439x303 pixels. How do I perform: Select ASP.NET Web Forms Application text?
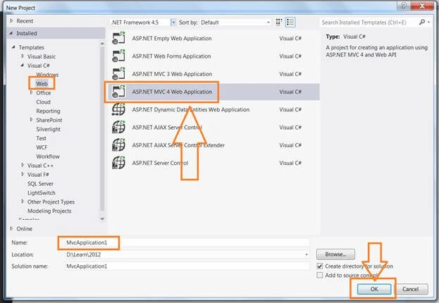click(171, 56)
